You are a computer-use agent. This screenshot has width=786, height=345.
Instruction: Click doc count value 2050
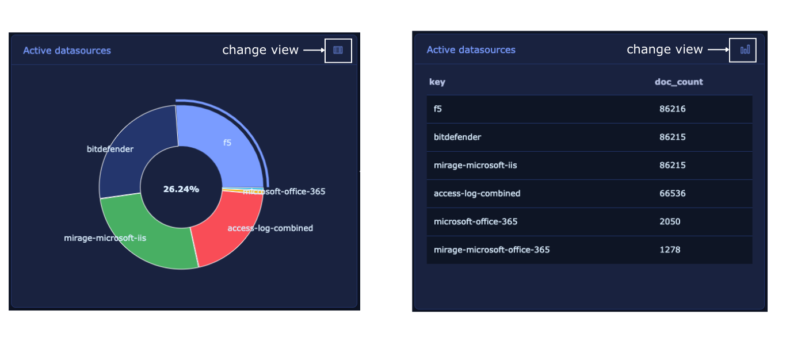click(x=670, y=221)
